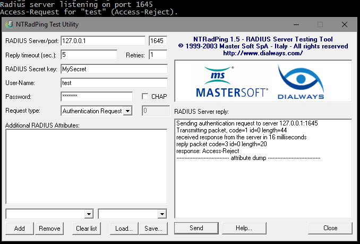Click Add to insert an attribute
Screen dimensions: 360x244
[20, 229]
